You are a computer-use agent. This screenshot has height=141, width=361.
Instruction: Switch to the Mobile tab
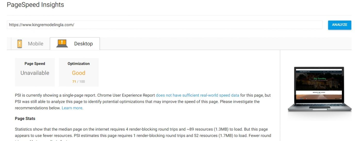pos(30,44)
